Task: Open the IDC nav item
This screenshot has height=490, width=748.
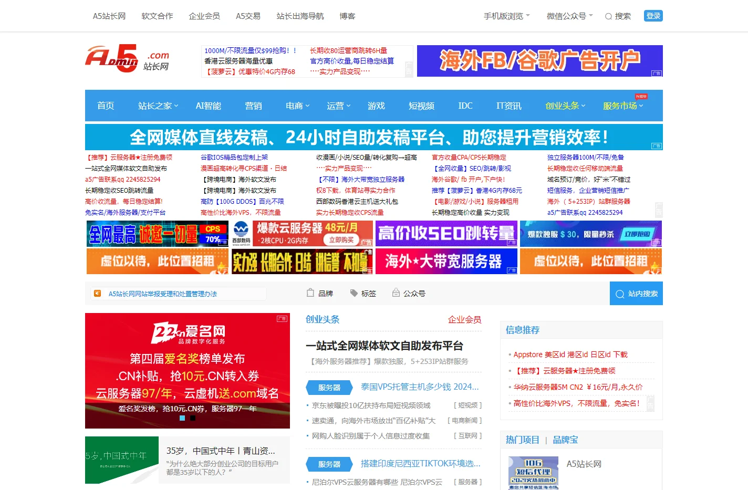Action: pyautogui.click(x=465, y=106)
